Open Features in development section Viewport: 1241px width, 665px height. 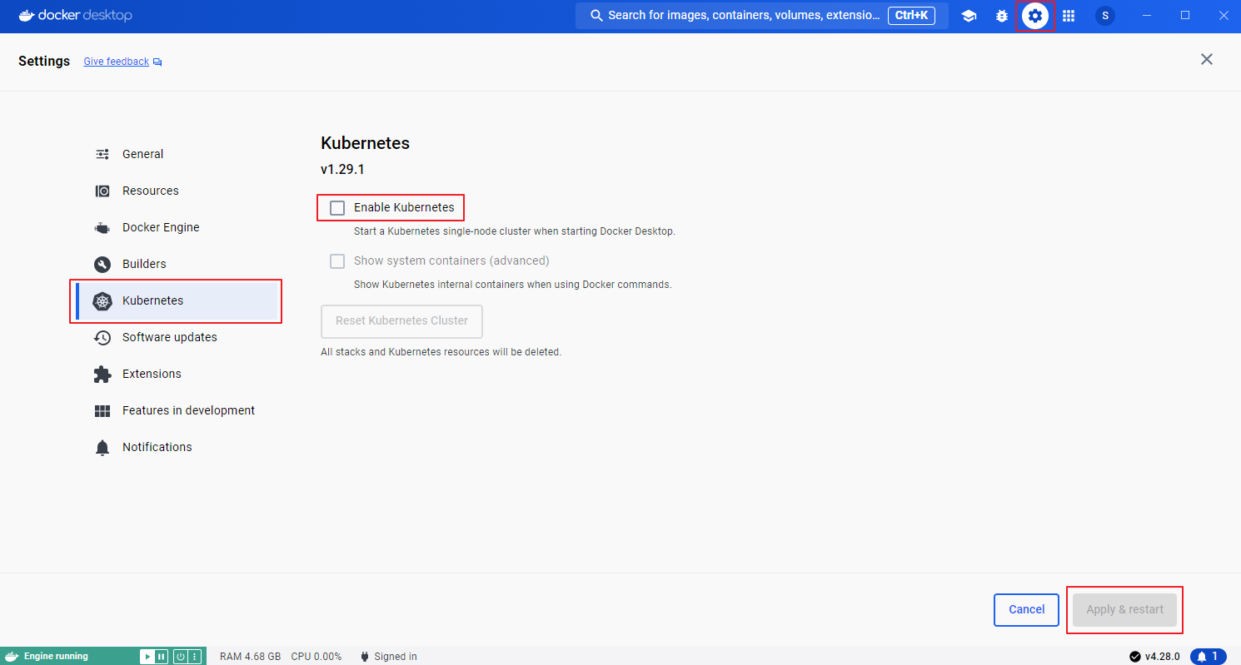pos(177,410)
